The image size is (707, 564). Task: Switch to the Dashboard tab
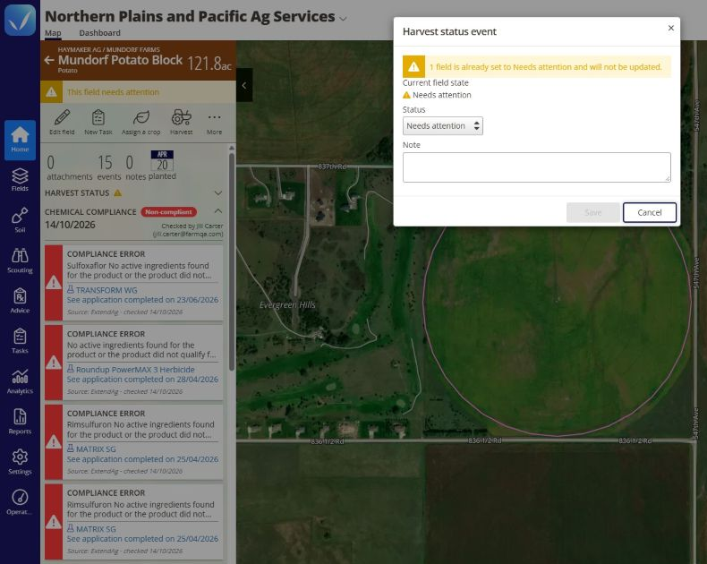(x=99, y=33)
